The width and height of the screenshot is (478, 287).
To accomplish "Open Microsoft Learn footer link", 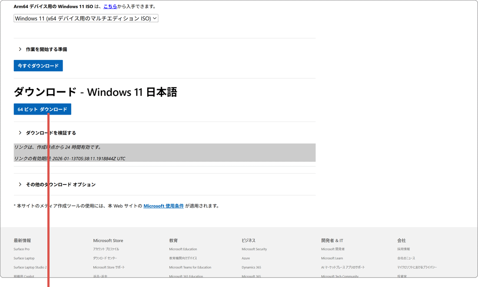I will (332, 258).
